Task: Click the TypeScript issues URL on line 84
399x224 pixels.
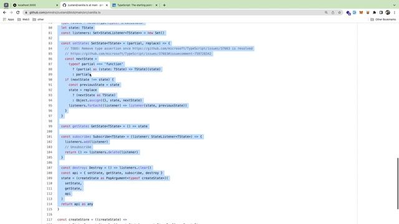Action: point(181,49)
